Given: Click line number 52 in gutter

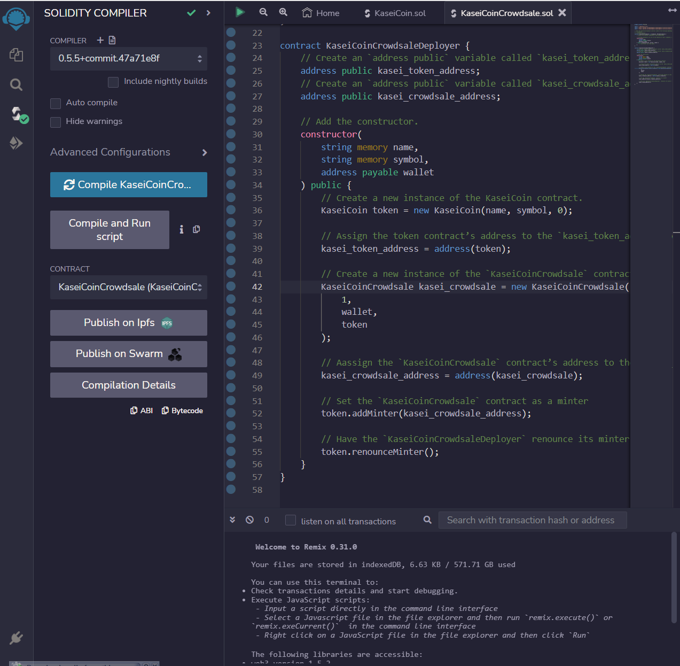Looking at the screenshot, I should (x=257, y=413).
